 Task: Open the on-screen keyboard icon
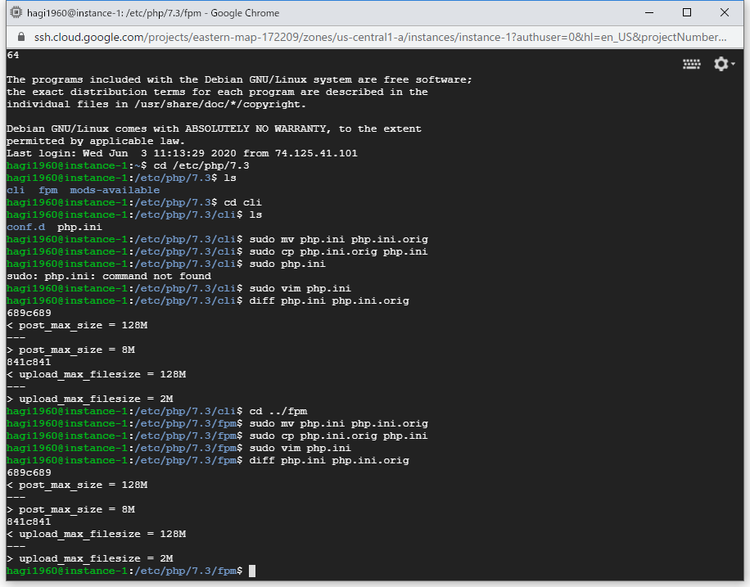(691, 64)
